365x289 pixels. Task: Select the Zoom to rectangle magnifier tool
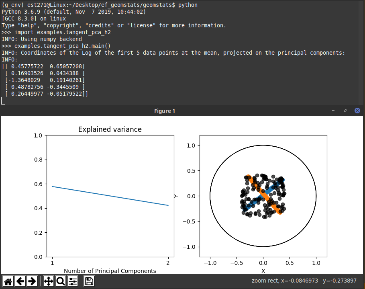[x=61, y=281]
